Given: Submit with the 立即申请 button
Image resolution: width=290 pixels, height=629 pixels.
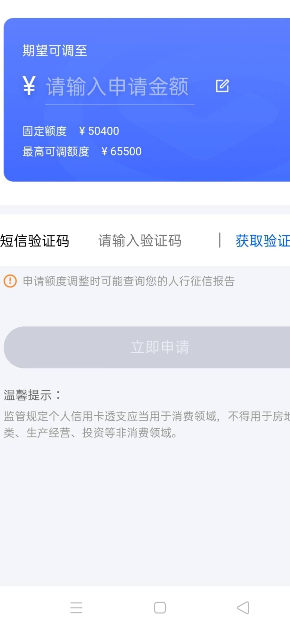Looking at the screenshot, I should 147,347.
